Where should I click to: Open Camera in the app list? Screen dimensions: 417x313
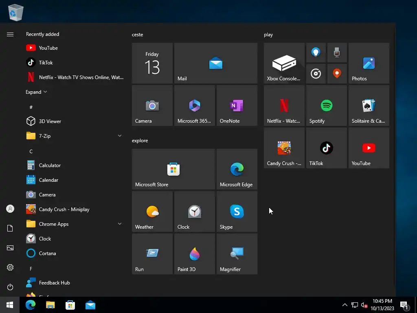[75, 194]
